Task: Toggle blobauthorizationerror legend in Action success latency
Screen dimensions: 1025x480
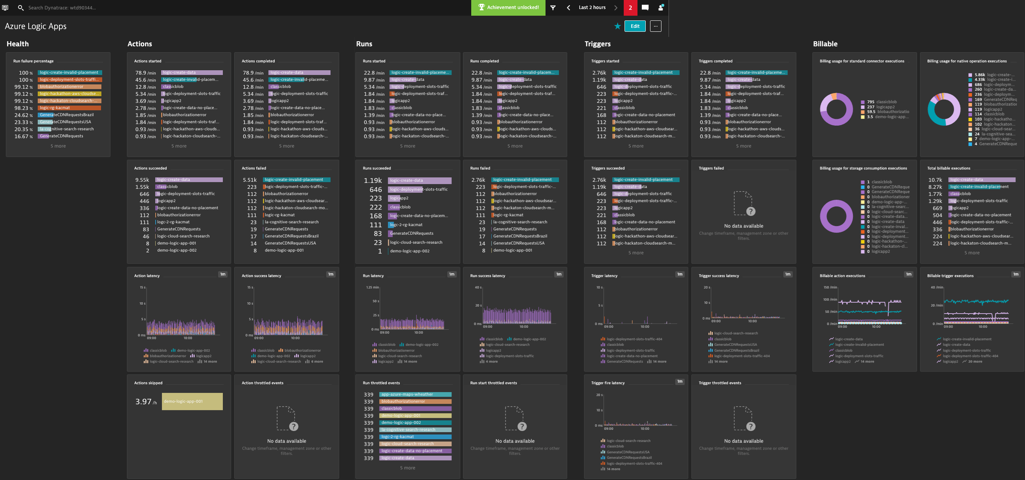Action: pos(299,350)
